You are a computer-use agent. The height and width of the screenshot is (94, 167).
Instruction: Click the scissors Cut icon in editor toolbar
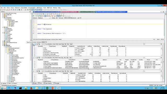[x=47, y=14]
